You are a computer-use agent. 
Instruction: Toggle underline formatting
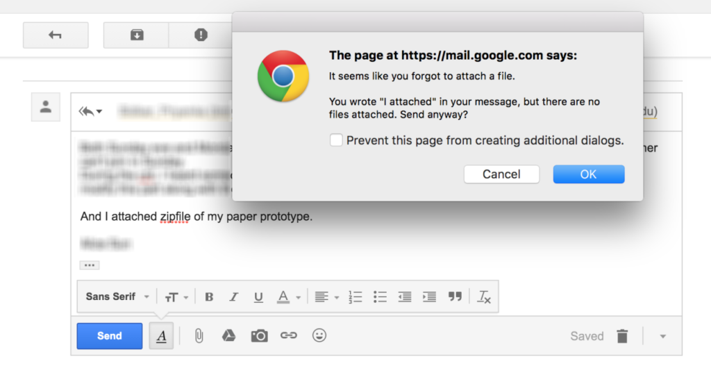258,297
